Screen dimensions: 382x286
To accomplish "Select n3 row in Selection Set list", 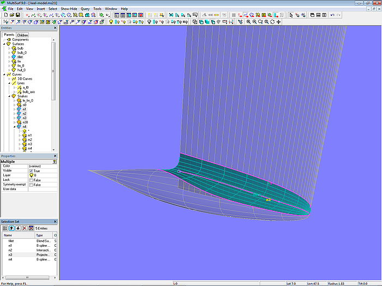I will coord(11,255).
